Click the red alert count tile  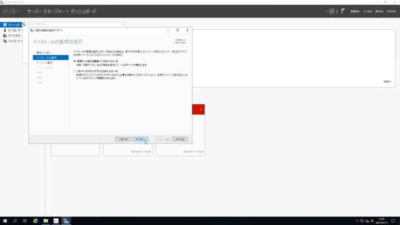199,109
